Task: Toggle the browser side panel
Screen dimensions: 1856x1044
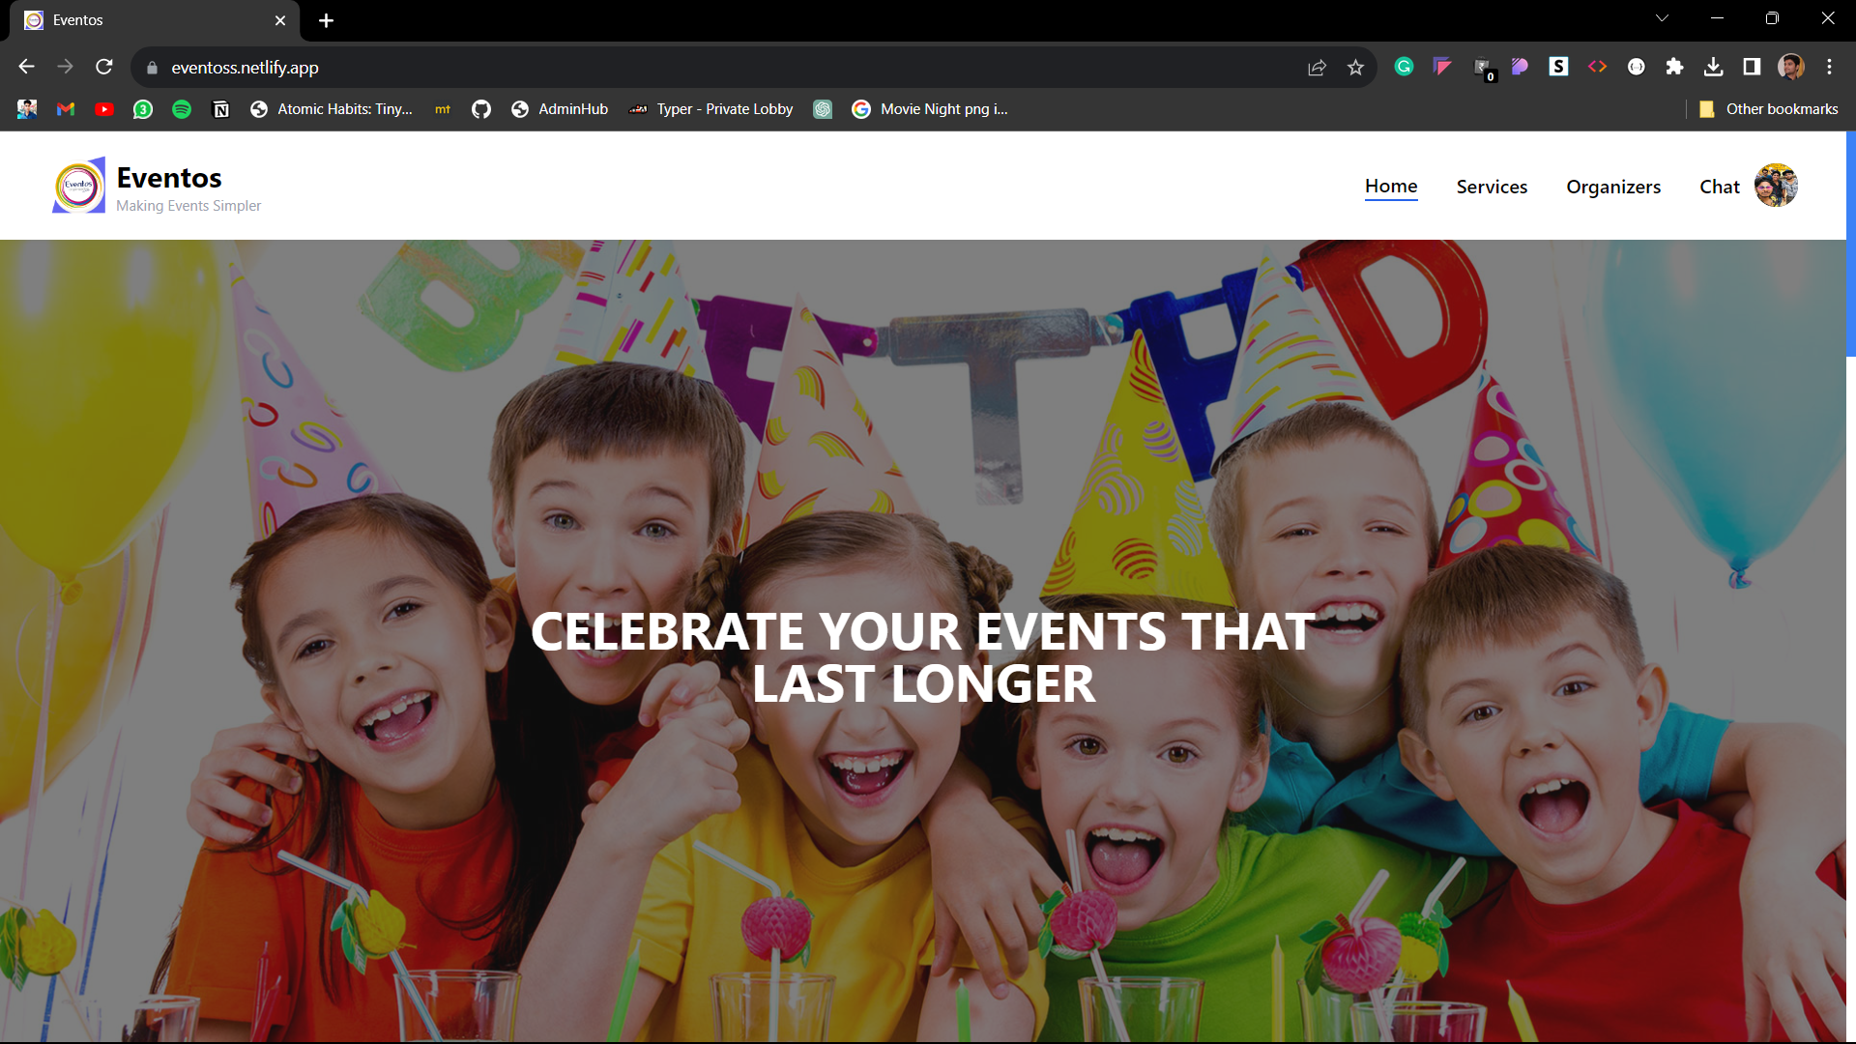Action: click(1752, 67)
